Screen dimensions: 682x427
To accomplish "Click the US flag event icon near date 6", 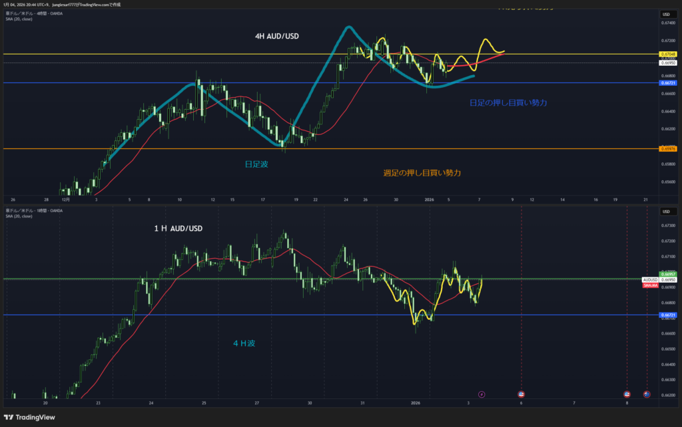I will click(x=521, y=394).
